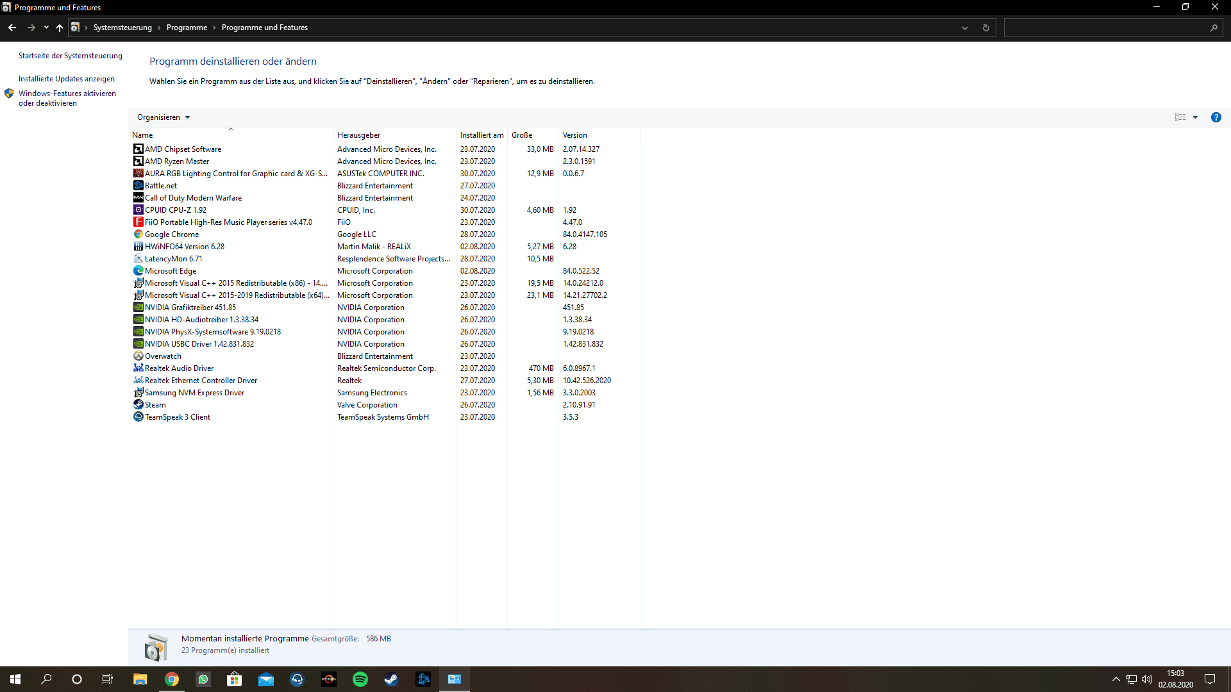1231x692 pixels.
Task: Select the Realtek Ethernet Controller Driver row
Action: (x=385, y=381)
